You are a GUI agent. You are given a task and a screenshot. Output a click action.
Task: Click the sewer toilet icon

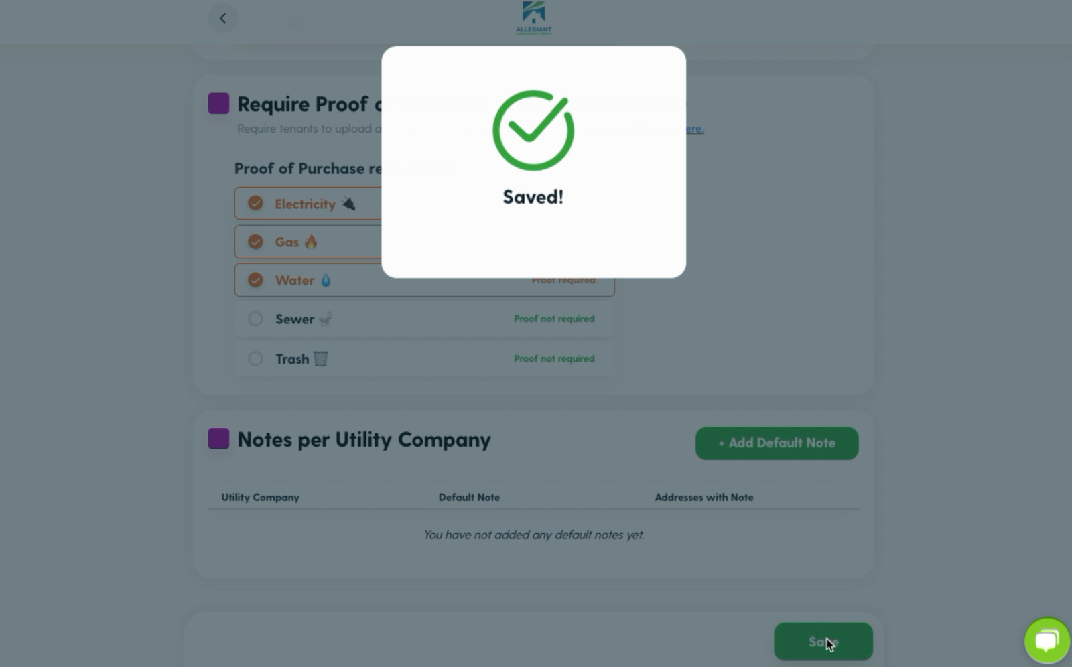pyautogui.click(x=326, y=319)
